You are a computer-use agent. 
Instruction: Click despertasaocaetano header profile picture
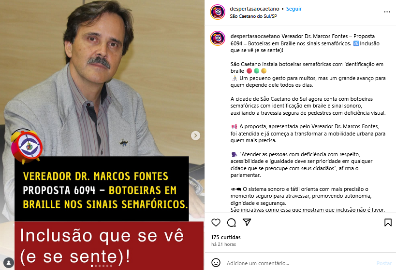pyautogui.click(x=218, y=12)
